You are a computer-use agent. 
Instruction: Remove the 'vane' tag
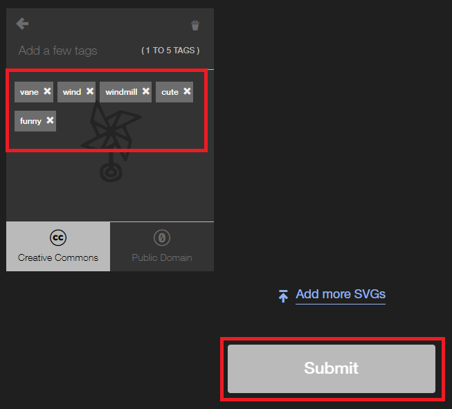[47, 91]
